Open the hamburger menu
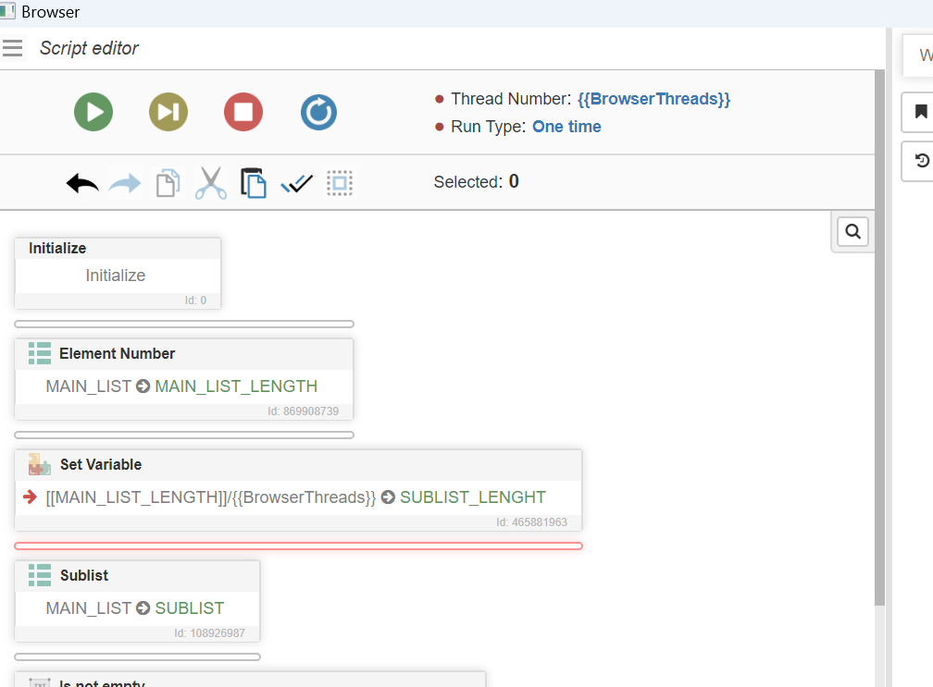Viewport: 933px width, 687px height. [x=13, y=48]
